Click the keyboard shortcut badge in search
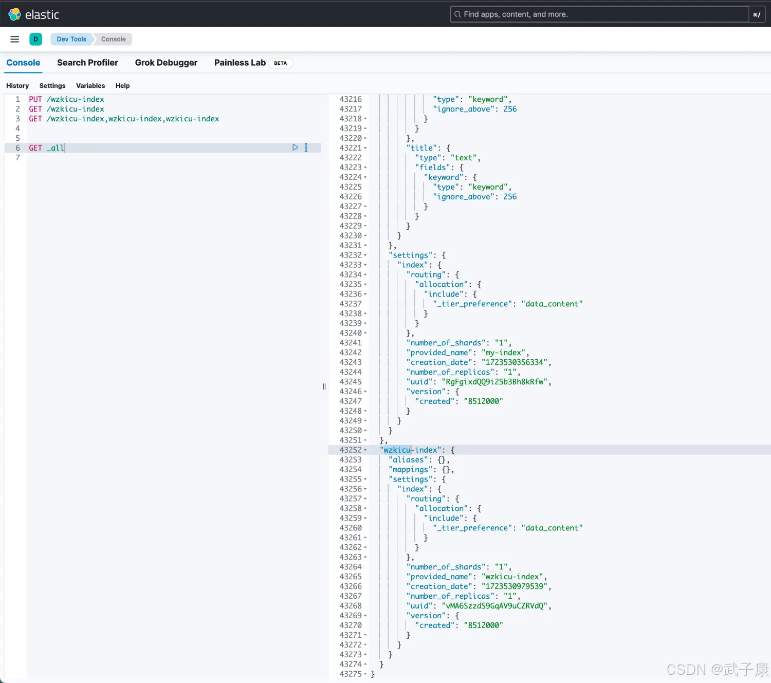Viewport: 771px width, 683px height. pyautogui.click(x=757, y=14)
